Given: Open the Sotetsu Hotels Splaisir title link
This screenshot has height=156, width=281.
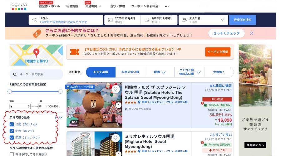Looking at the screenshot, I should click(155, 92).
